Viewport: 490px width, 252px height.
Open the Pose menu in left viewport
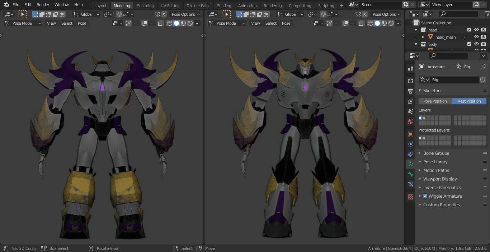tap(82, 23)
